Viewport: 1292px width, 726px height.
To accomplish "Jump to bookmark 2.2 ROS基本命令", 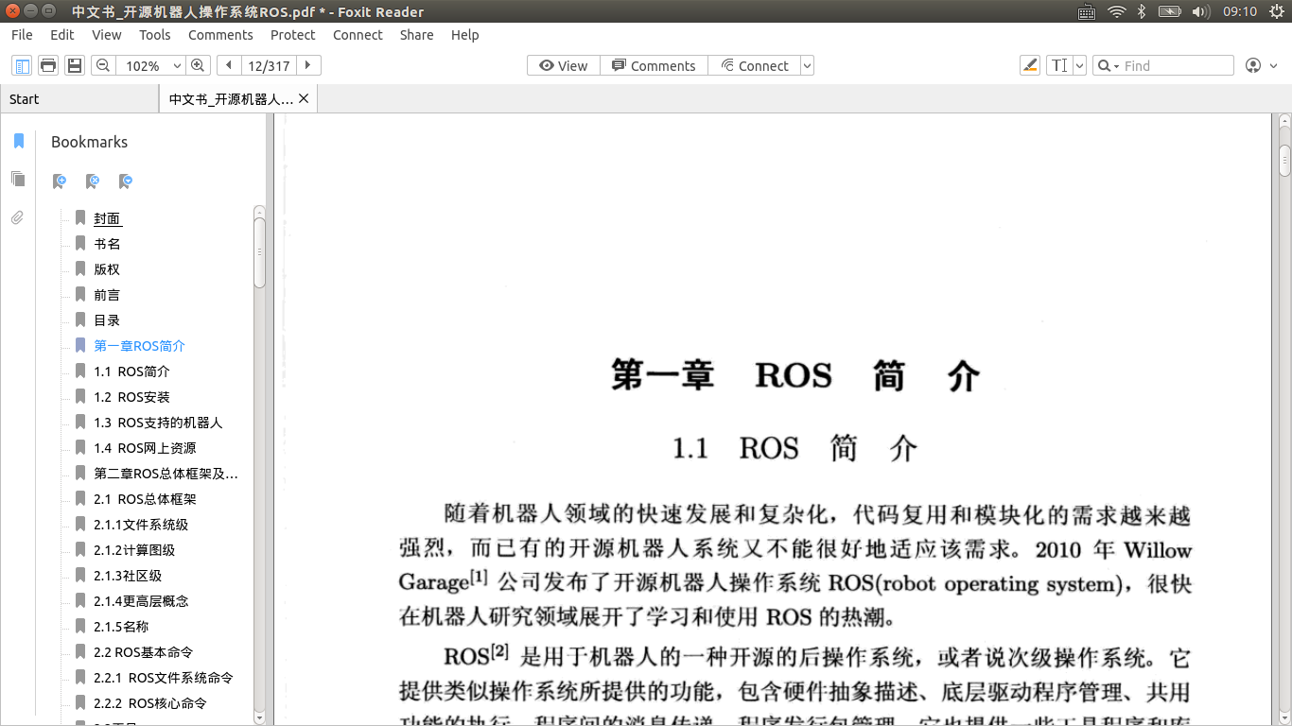I will pyautogui.click(x=143, y=652).
